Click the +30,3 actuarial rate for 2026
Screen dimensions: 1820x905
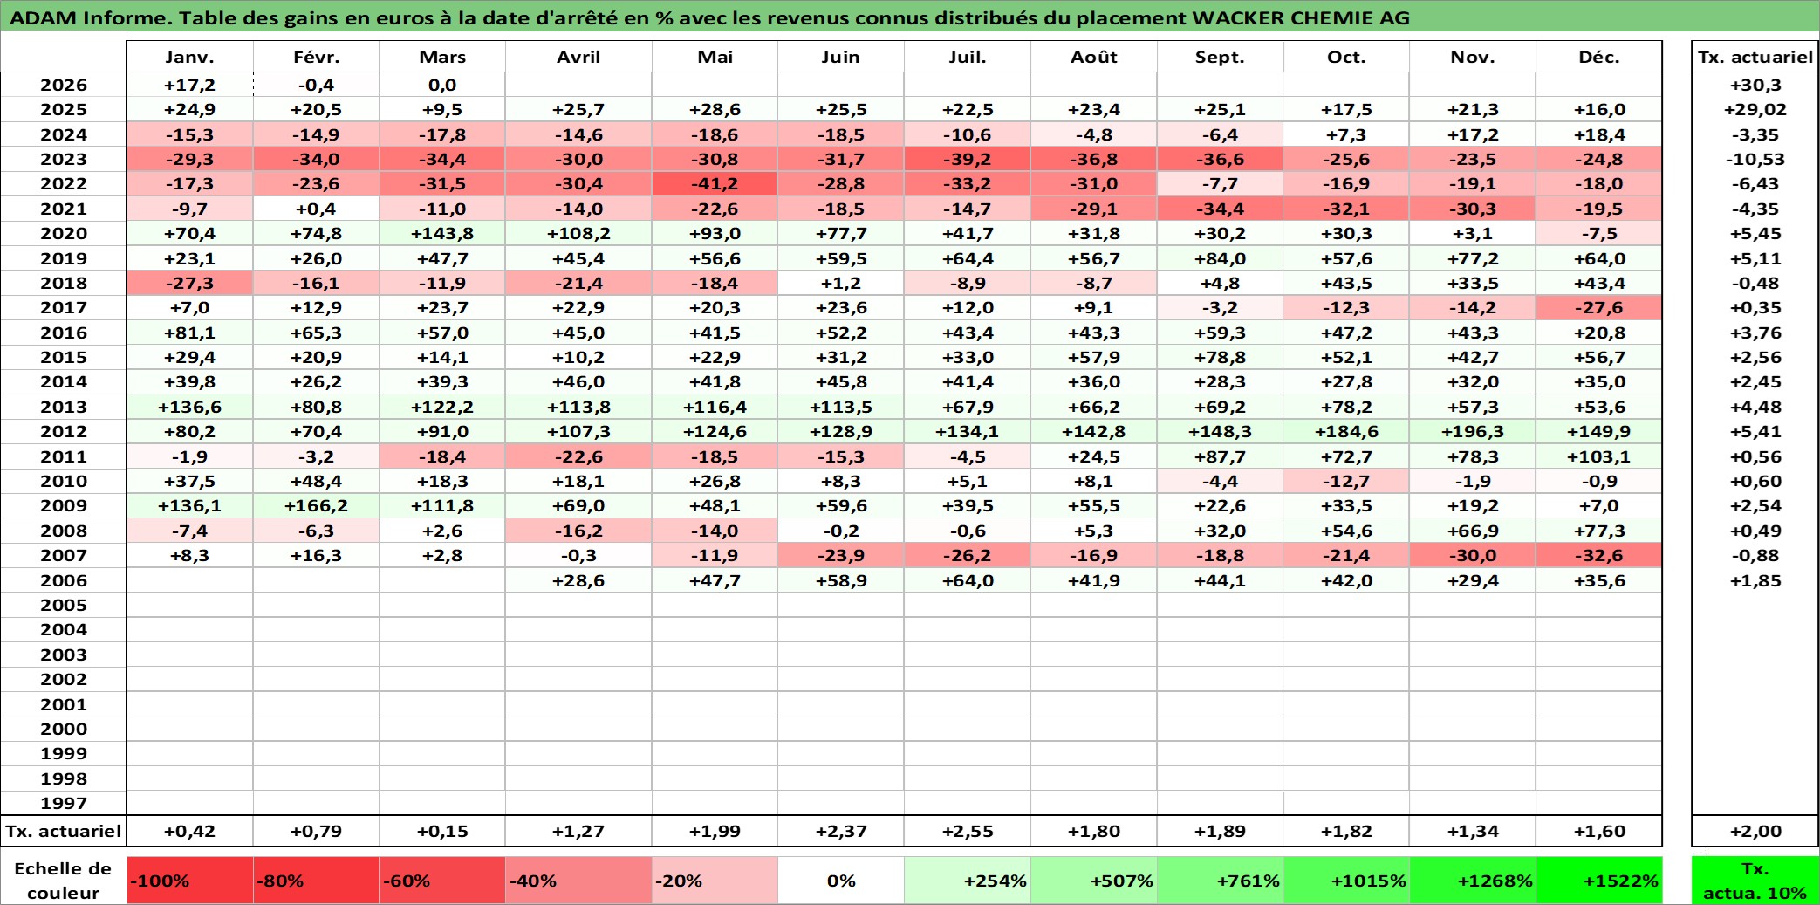click(1755, 85)
